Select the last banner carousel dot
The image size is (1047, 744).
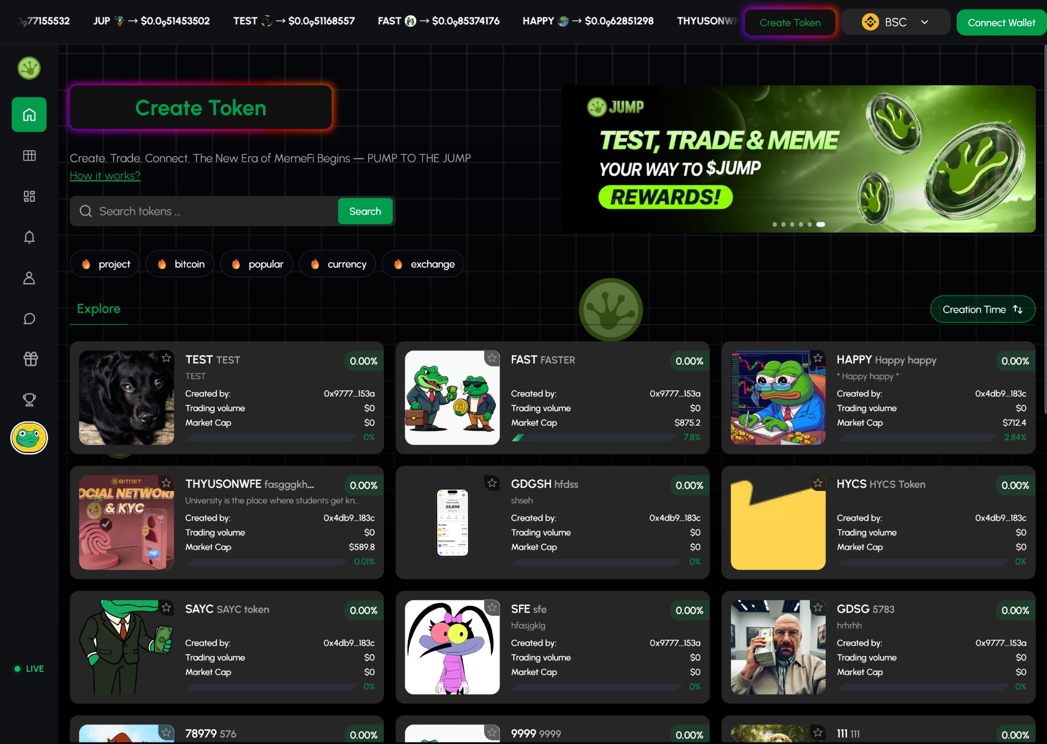[x=821, y=224]
